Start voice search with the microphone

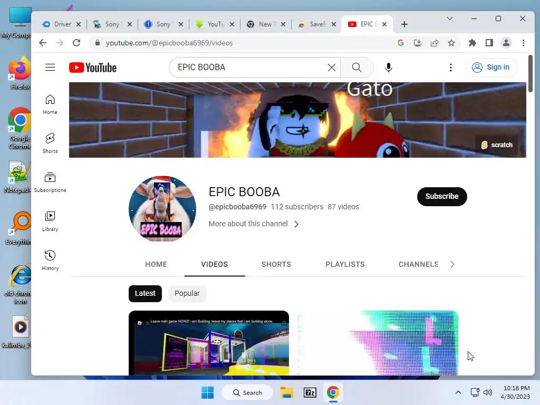(389, 67)
